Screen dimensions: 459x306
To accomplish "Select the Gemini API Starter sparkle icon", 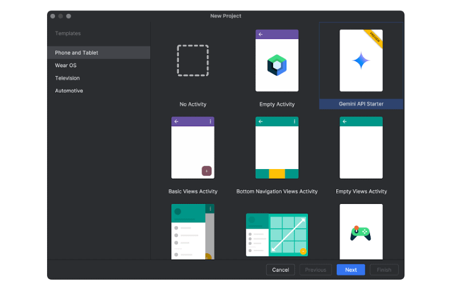I will point(361,61).
